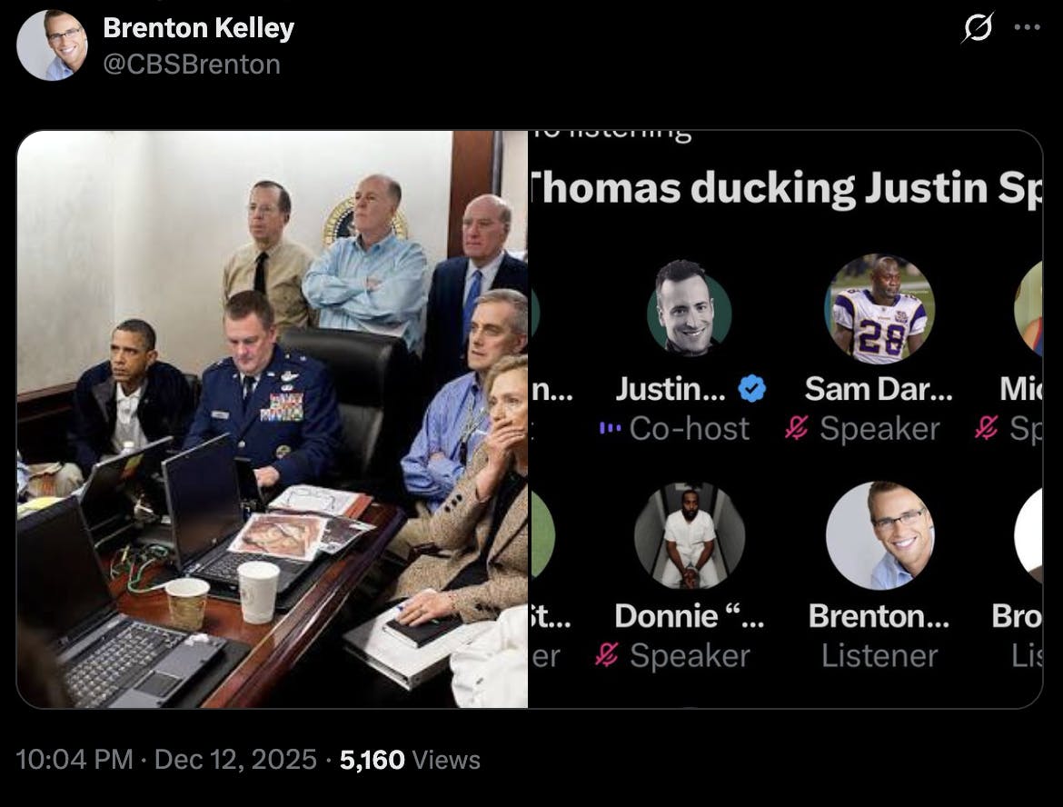Screen dimensions: 1063x807
Task: Click Sam Dar... speaker avatar with jersey 28
Action: (x=879, y=309)
